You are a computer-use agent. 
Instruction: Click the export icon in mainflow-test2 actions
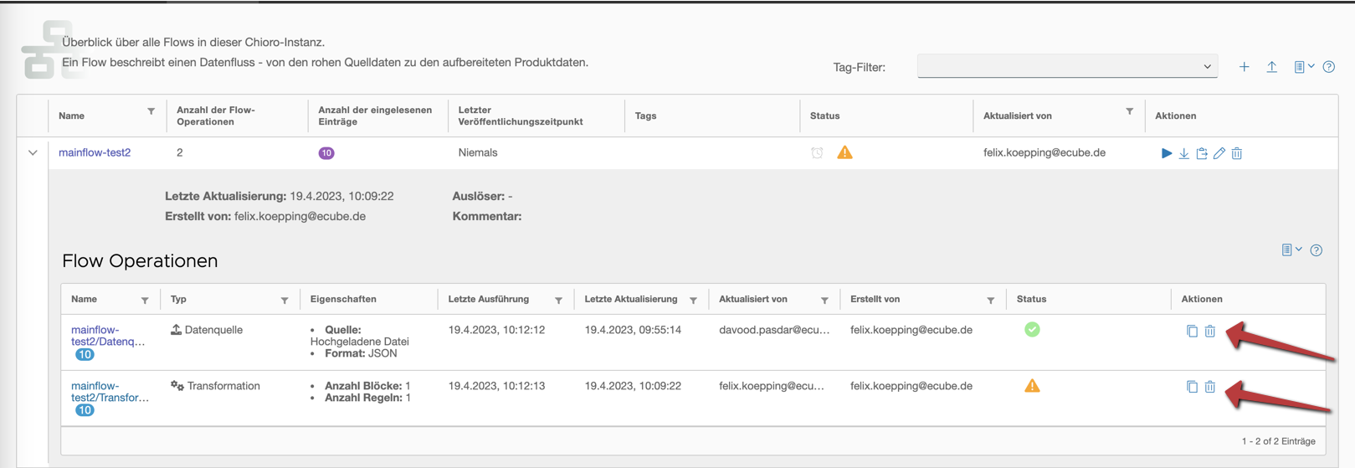1202,153
